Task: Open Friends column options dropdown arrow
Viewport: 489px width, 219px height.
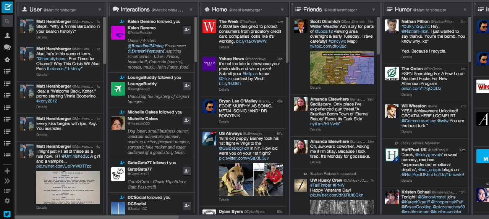Action: point(374,10)
